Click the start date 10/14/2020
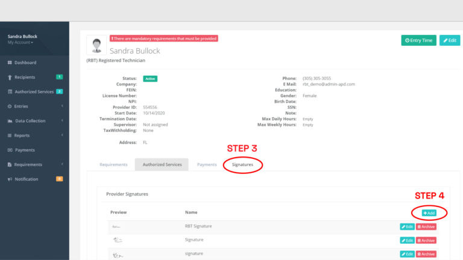This screenshot has width=463, height=260. (154, 113)
